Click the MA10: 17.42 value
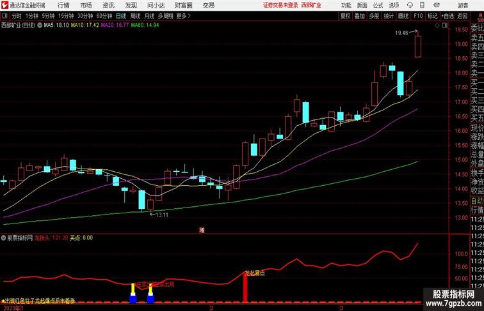Viewport: 484px width, 311px height. (x=85, y=26)
